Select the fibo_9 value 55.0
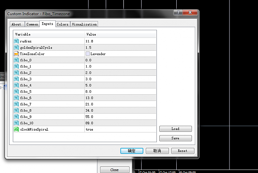This screenshot has width=258, height=173. pyautogui.click(x=89, y=117)
